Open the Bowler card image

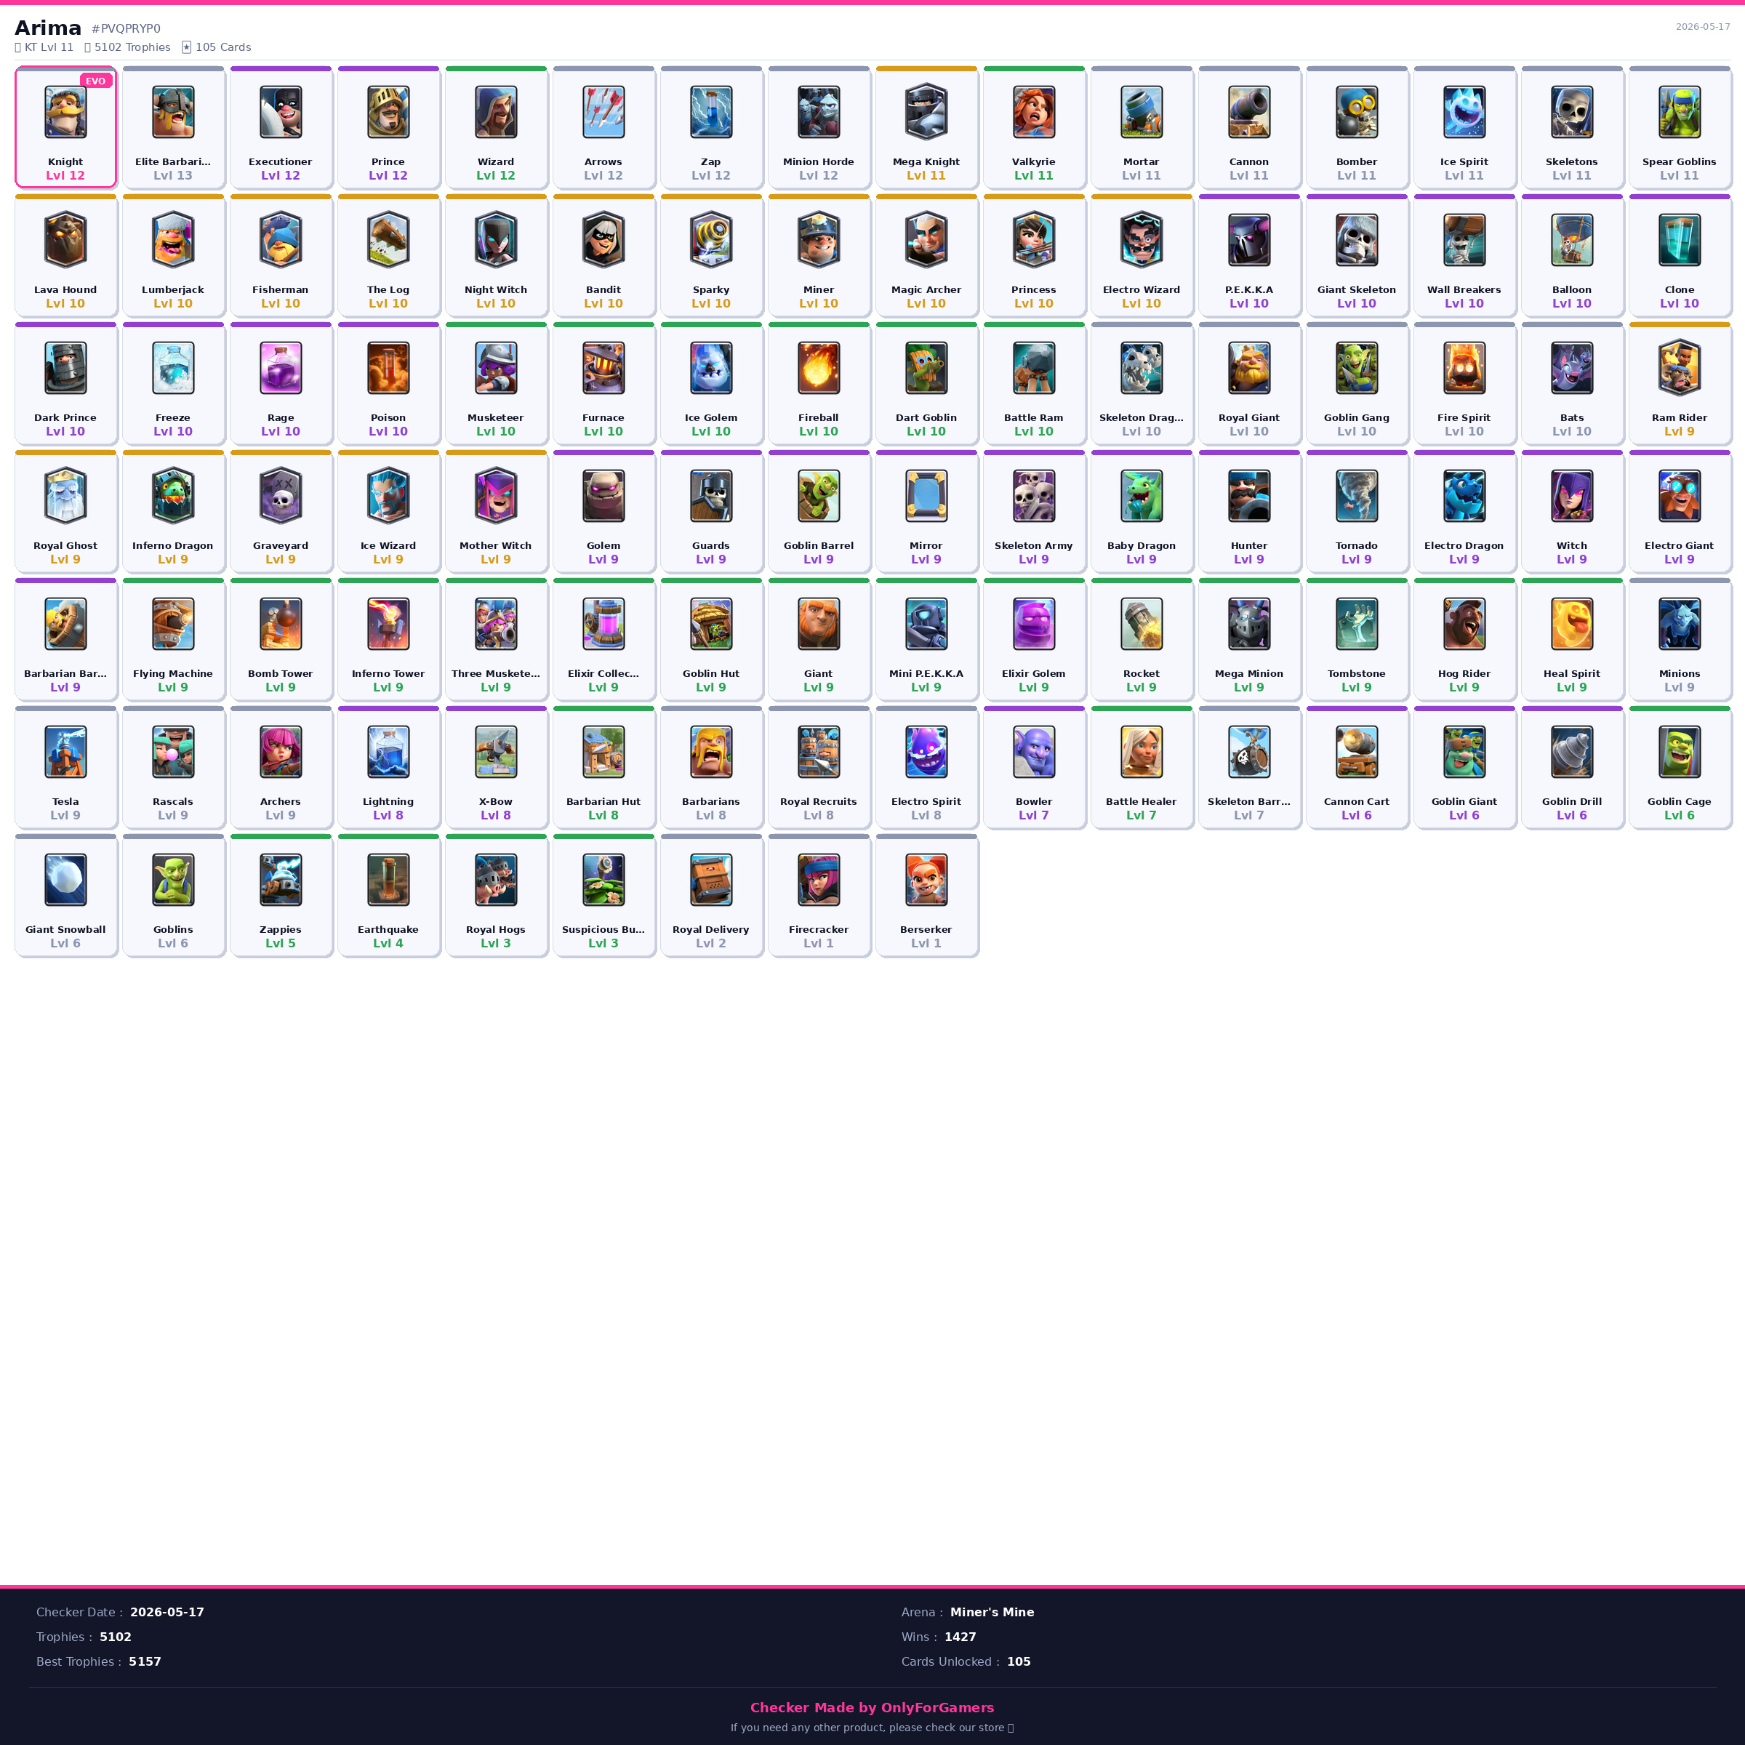[x=1034, y=752]
